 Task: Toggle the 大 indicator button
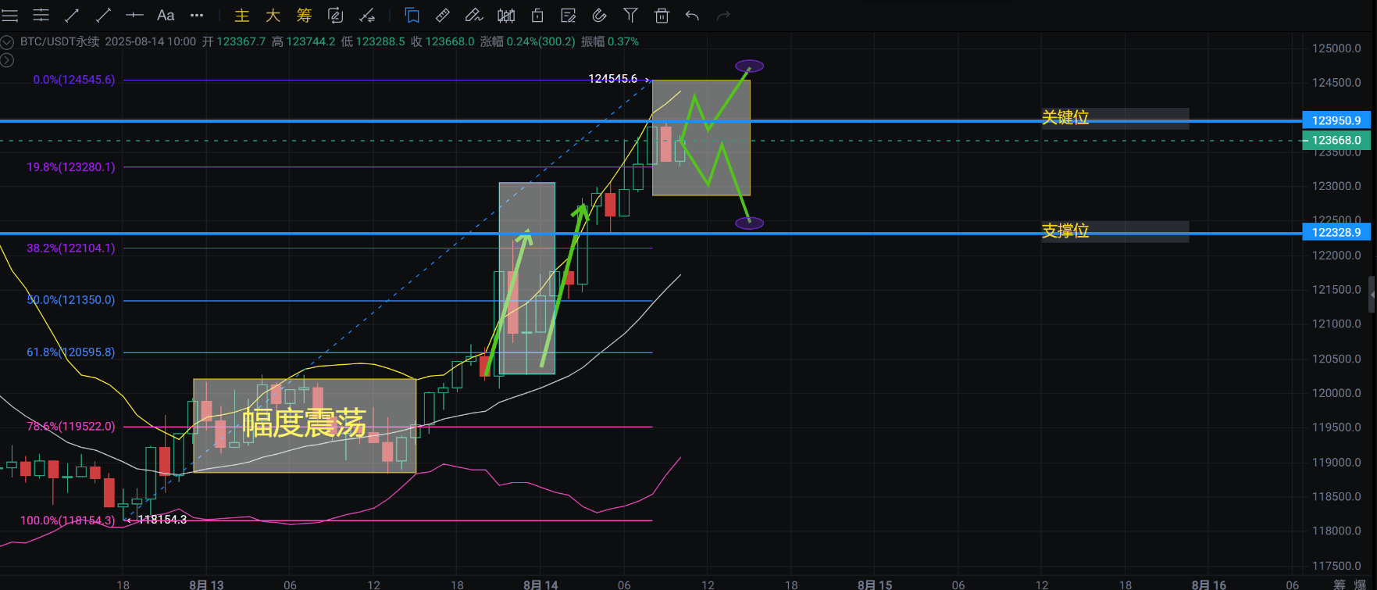point(273,15)
